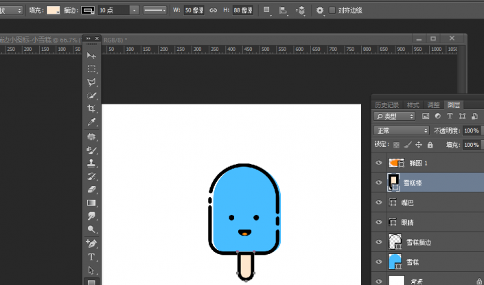Select the Move tool
Screen dimensions: 484x285
(91, 56)
